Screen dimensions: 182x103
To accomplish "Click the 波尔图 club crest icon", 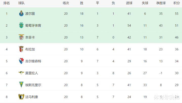I will point(21,14).
